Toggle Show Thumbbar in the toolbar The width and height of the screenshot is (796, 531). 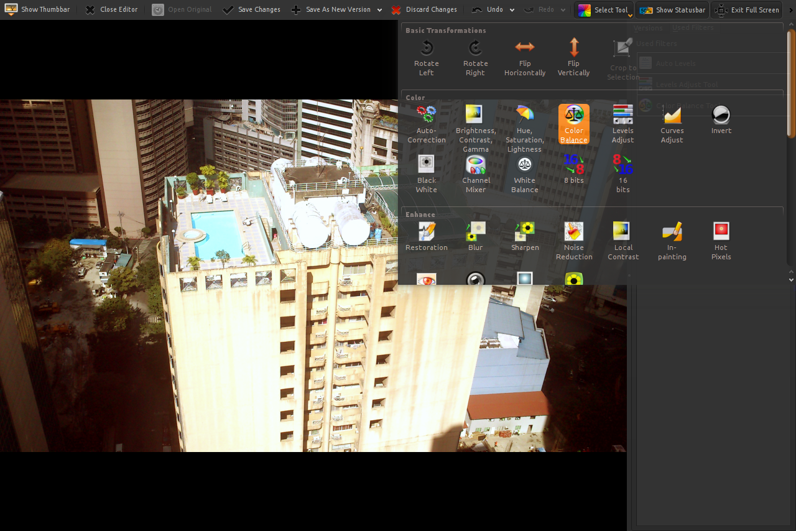coord(37,10)
